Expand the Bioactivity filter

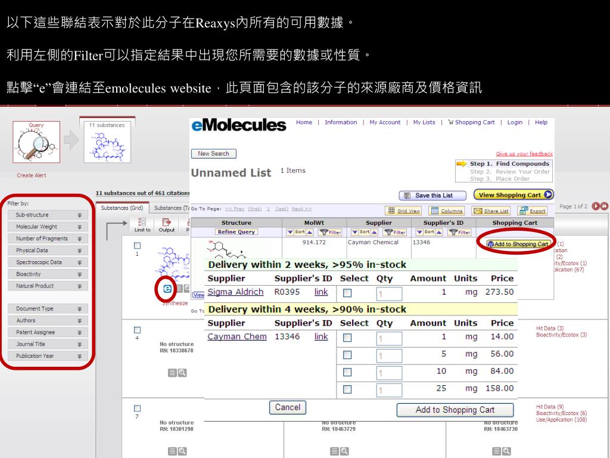tap(48, 274)
